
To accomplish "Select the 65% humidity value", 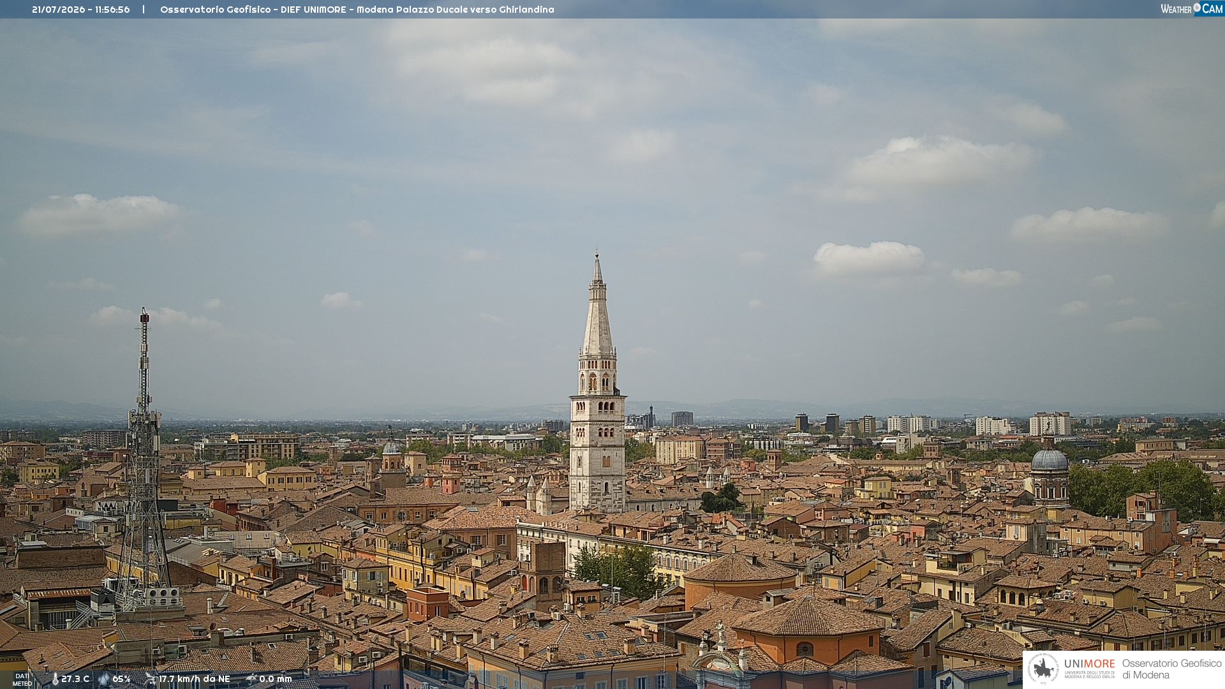I will point(121,679).
